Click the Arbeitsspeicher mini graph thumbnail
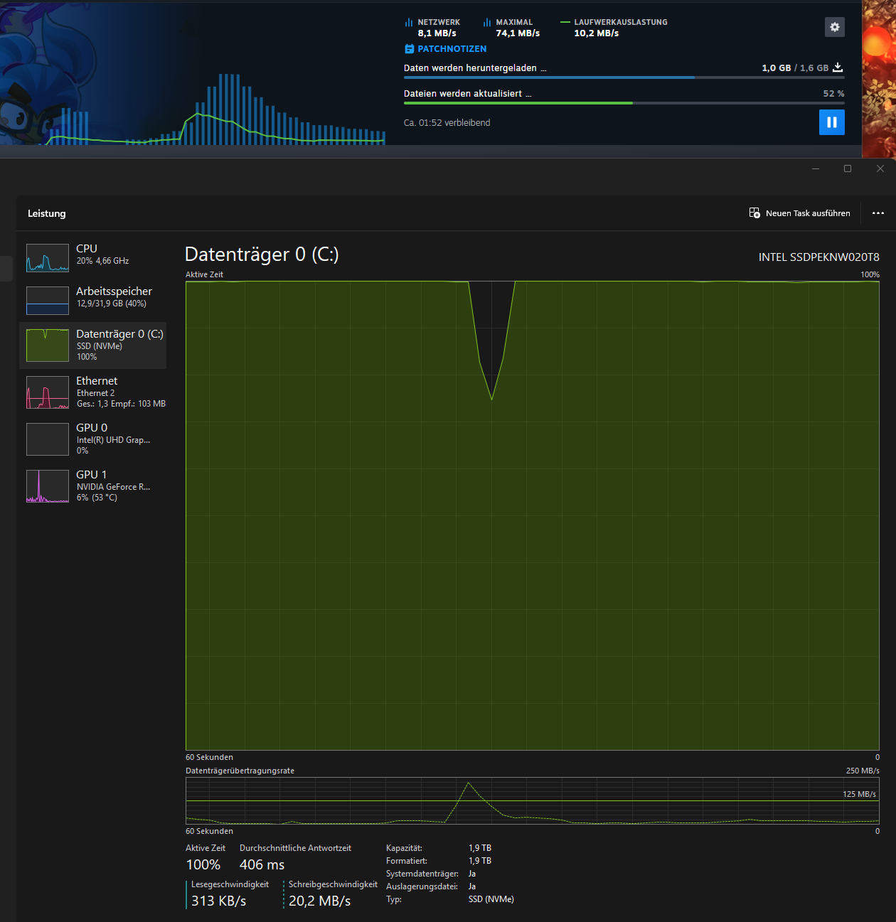Image resolution: width=896 pixels, height=922 pixels. pyautogui.click(x=48, y=301)
